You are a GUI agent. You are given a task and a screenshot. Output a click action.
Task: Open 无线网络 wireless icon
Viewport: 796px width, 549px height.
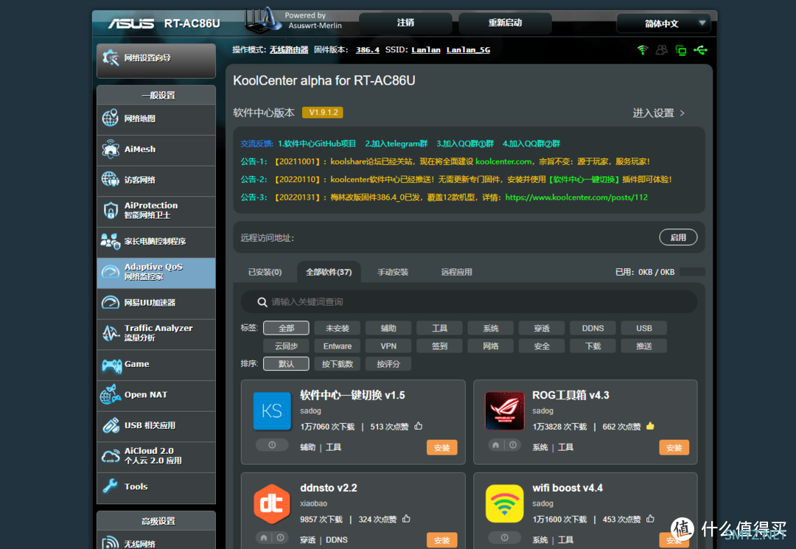coord(110,543)
